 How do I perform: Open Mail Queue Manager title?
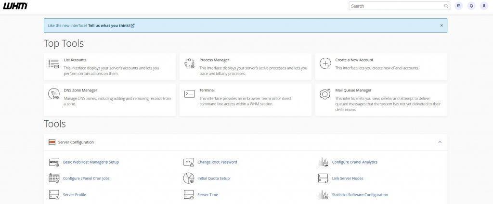(353, 90)
